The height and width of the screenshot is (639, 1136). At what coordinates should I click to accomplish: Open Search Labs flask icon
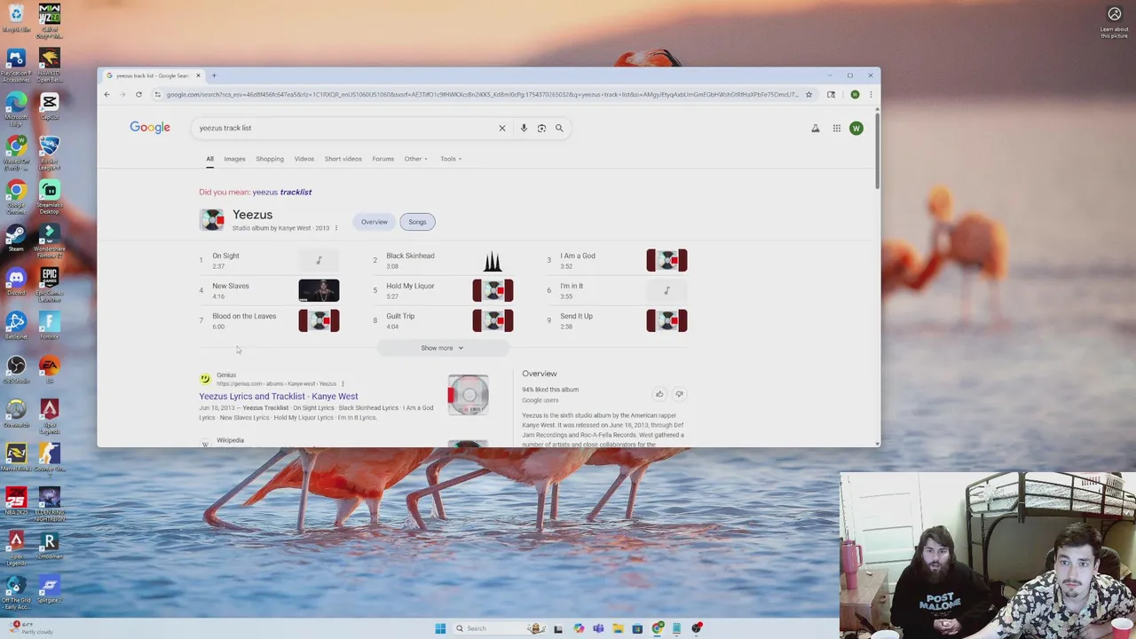coord(815,129)
